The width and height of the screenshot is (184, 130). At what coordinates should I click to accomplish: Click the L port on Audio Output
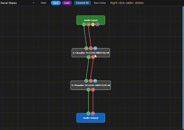(x=89, y=113)
